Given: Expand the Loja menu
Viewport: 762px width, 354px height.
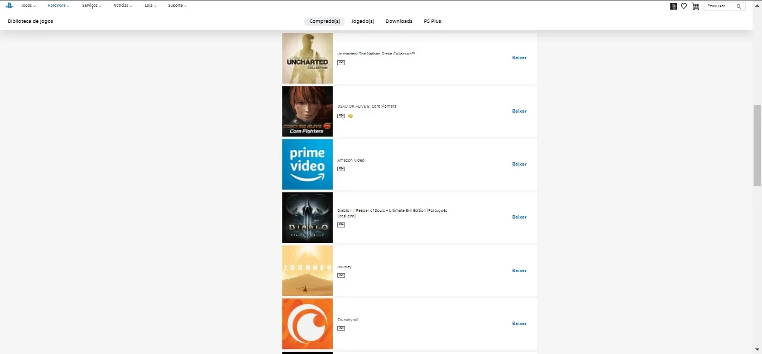Looking at the screenshot, I should pyautogui.click(x=150, y=6).
